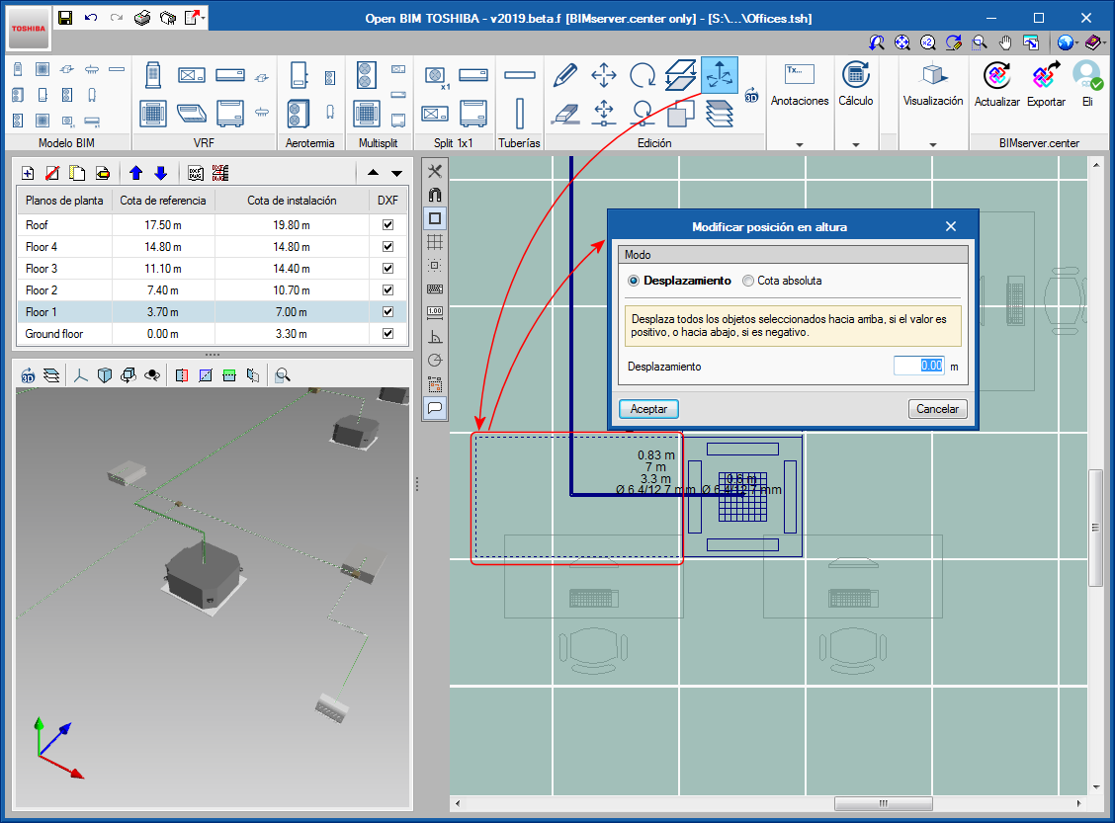Toggle DXF checkbox for Floor 3
The image size is (1115, 823).
point(387,269)
